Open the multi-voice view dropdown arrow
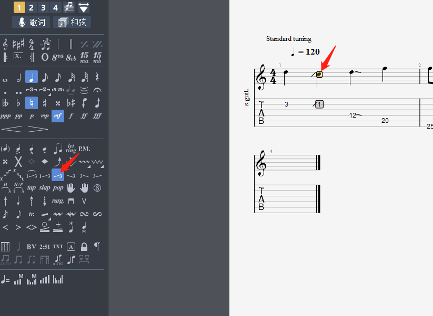 tap(84, 7)
